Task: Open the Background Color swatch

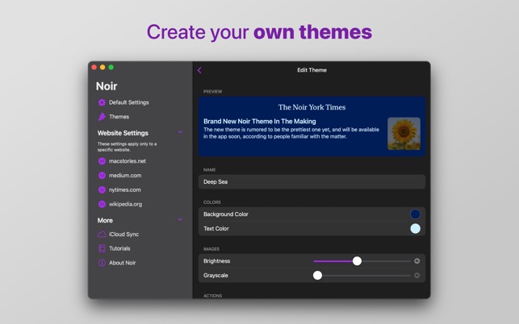Action: pos(415,214)
